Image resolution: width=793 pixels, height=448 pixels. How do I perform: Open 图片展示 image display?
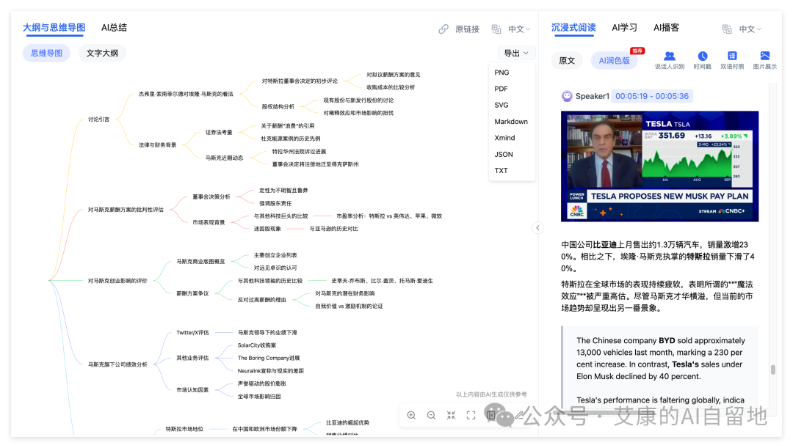764,60
